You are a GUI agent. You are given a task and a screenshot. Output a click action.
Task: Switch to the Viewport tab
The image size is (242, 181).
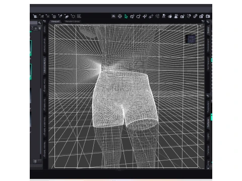[x=55, y=22]
